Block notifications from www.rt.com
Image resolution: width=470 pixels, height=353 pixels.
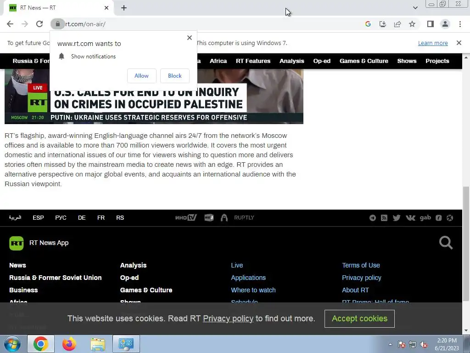point(175,76)
